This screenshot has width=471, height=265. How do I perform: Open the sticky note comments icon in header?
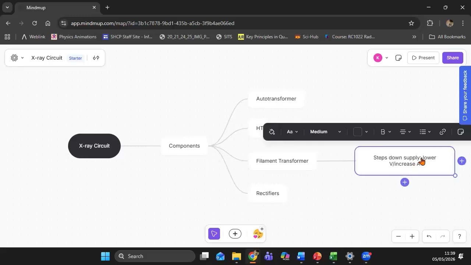point(398,58)
